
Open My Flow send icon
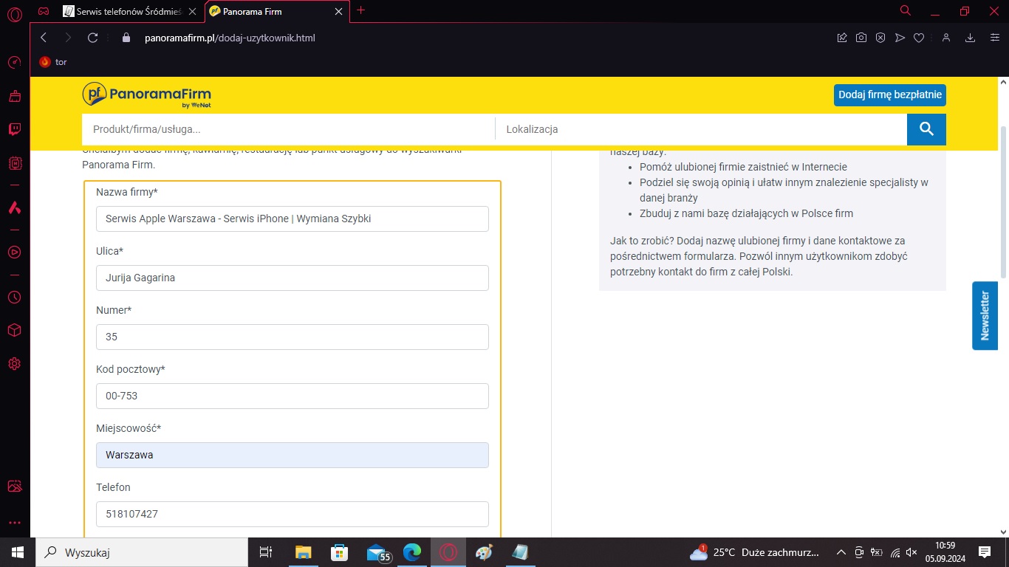click(x=900, y=38)
